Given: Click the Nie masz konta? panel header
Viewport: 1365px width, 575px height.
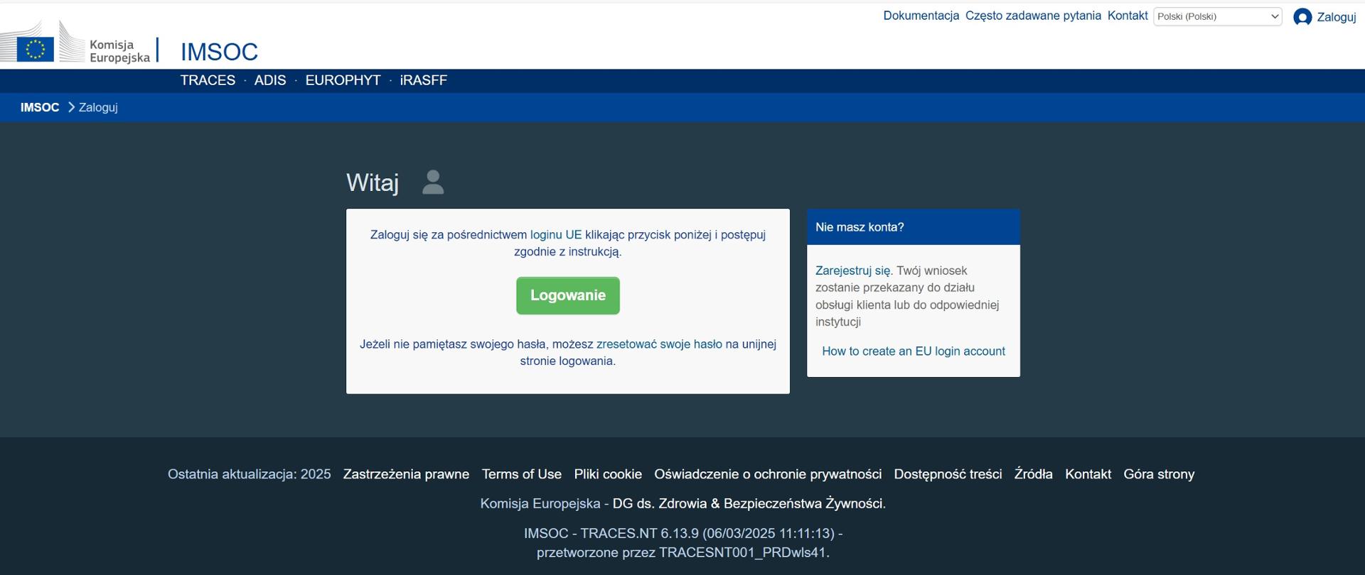Looking at the screenshot, I should pyautogui.click(x=914, y=227).
